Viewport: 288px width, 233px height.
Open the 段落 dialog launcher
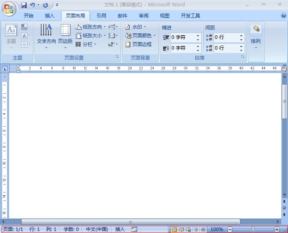243,57
